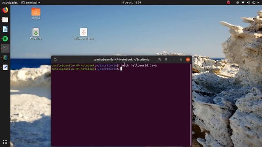
Task: Select the Papelera trash icon
Action: coord(36,33)
